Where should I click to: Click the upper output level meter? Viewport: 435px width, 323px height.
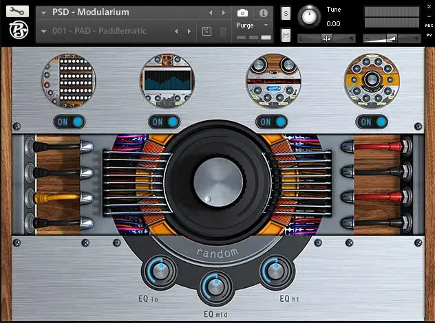392,12
